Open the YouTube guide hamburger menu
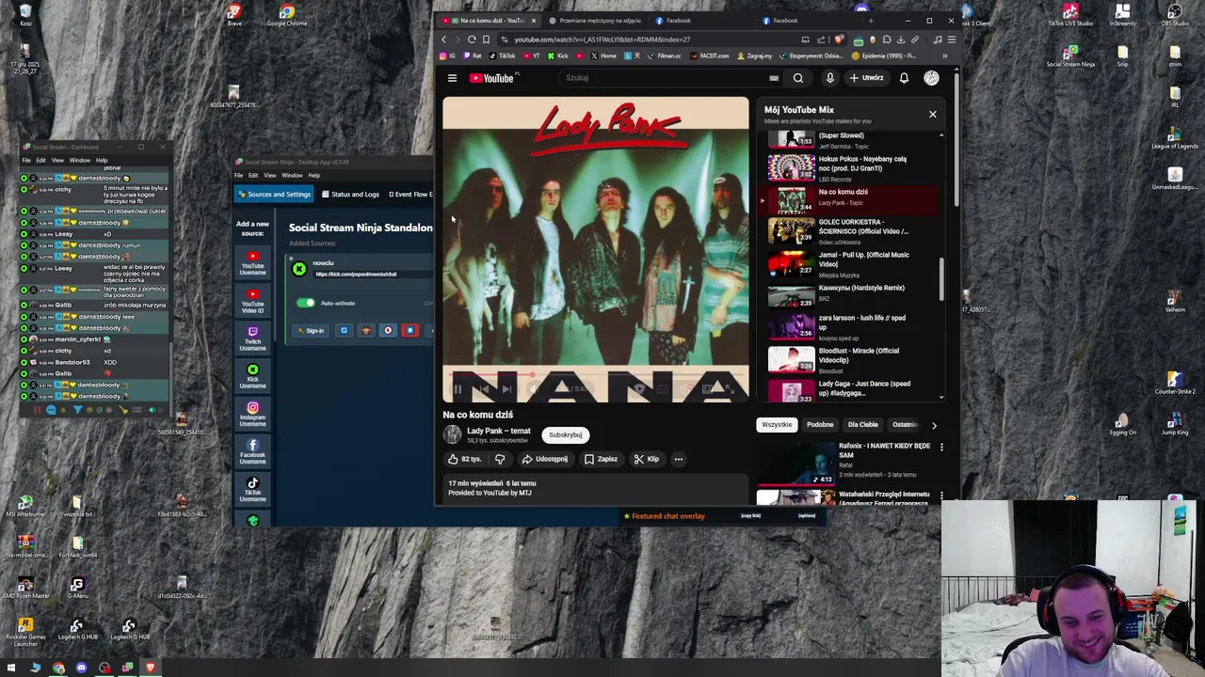Screen dimensions: 1205x677 click(x=452, y=78)
